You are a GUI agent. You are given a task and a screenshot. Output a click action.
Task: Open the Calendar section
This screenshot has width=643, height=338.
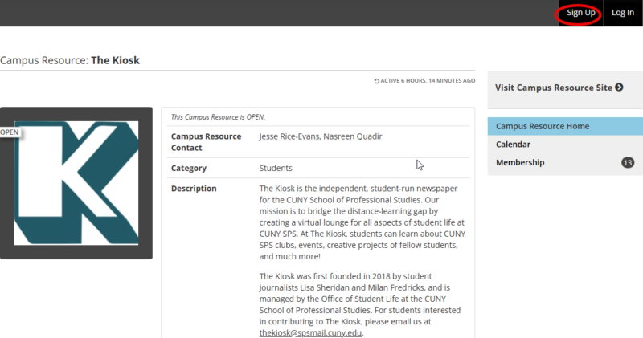(x=565, y=145)
